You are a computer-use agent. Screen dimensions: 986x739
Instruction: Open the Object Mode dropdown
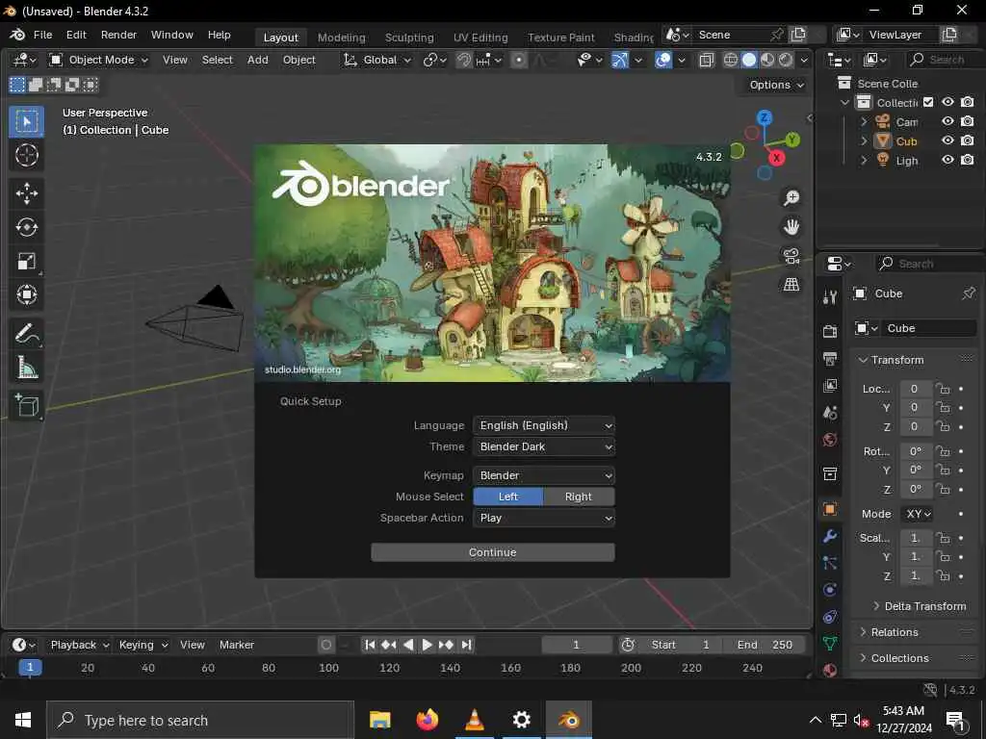click(99, 60)
